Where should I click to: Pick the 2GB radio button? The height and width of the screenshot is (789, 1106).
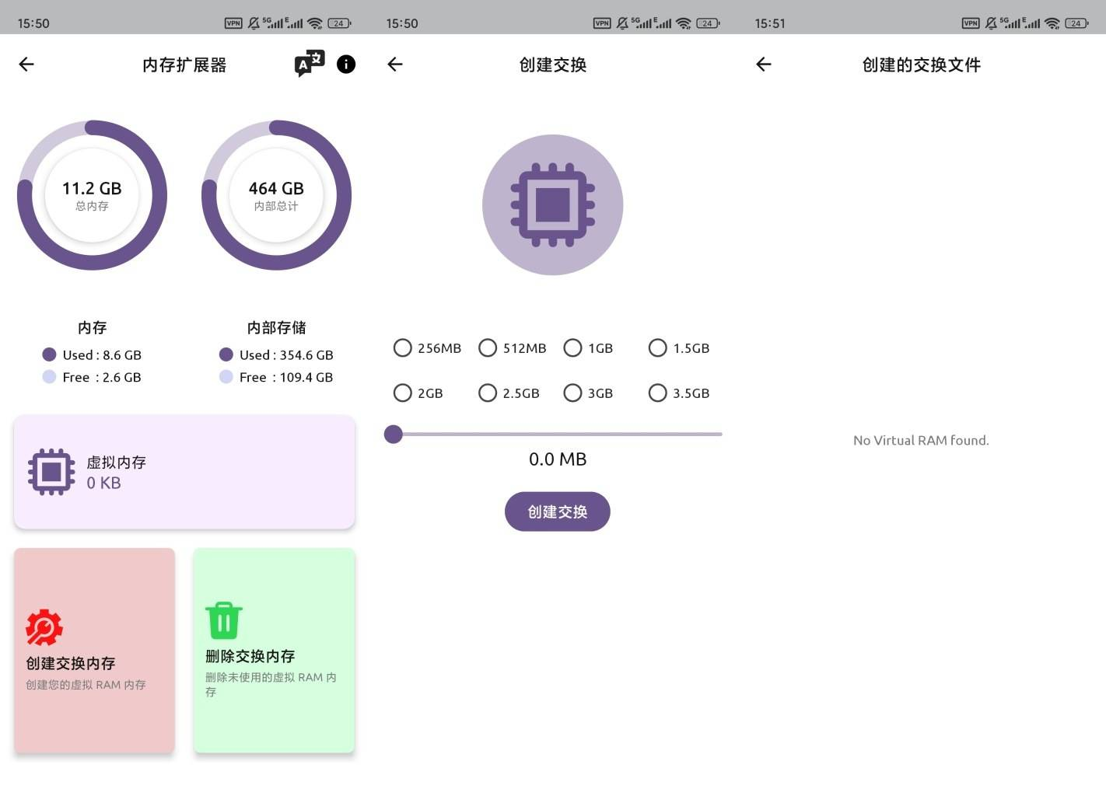coord(403,393)
